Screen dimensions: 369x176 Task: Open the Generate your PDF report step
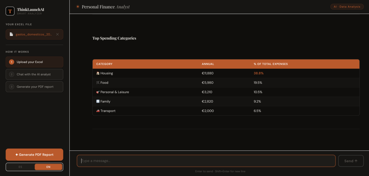pyautogui.click(x=35, y=87)
